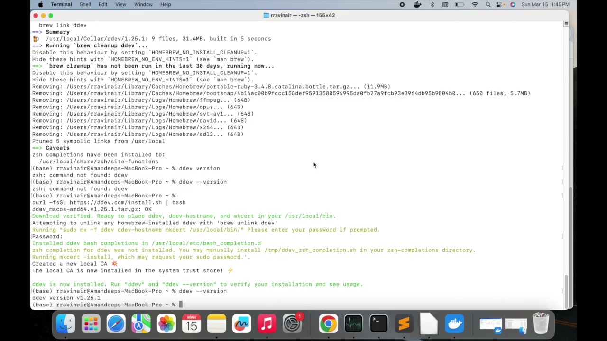The height and width of the screenshot is (341, 607).
Task: Restore the first minimized window thumbnail in Dock
Action: tap(491, 325)
